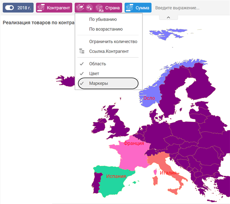Click the Сумма chip icon
The width and height of the screenshot is (230, 204).
click(130, 7)
